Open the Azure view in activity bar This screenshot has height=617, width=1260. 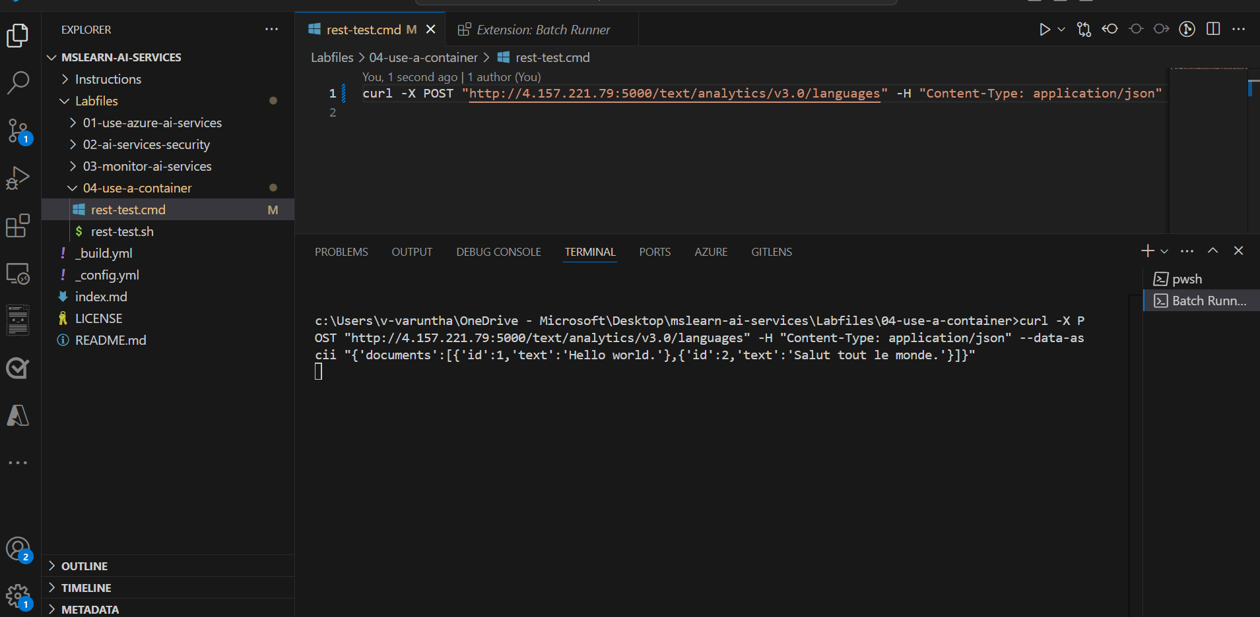18,415
